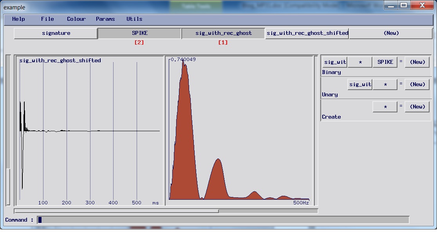
Task: Click the Unary row (New) result button
Action: tap(417, 85)
